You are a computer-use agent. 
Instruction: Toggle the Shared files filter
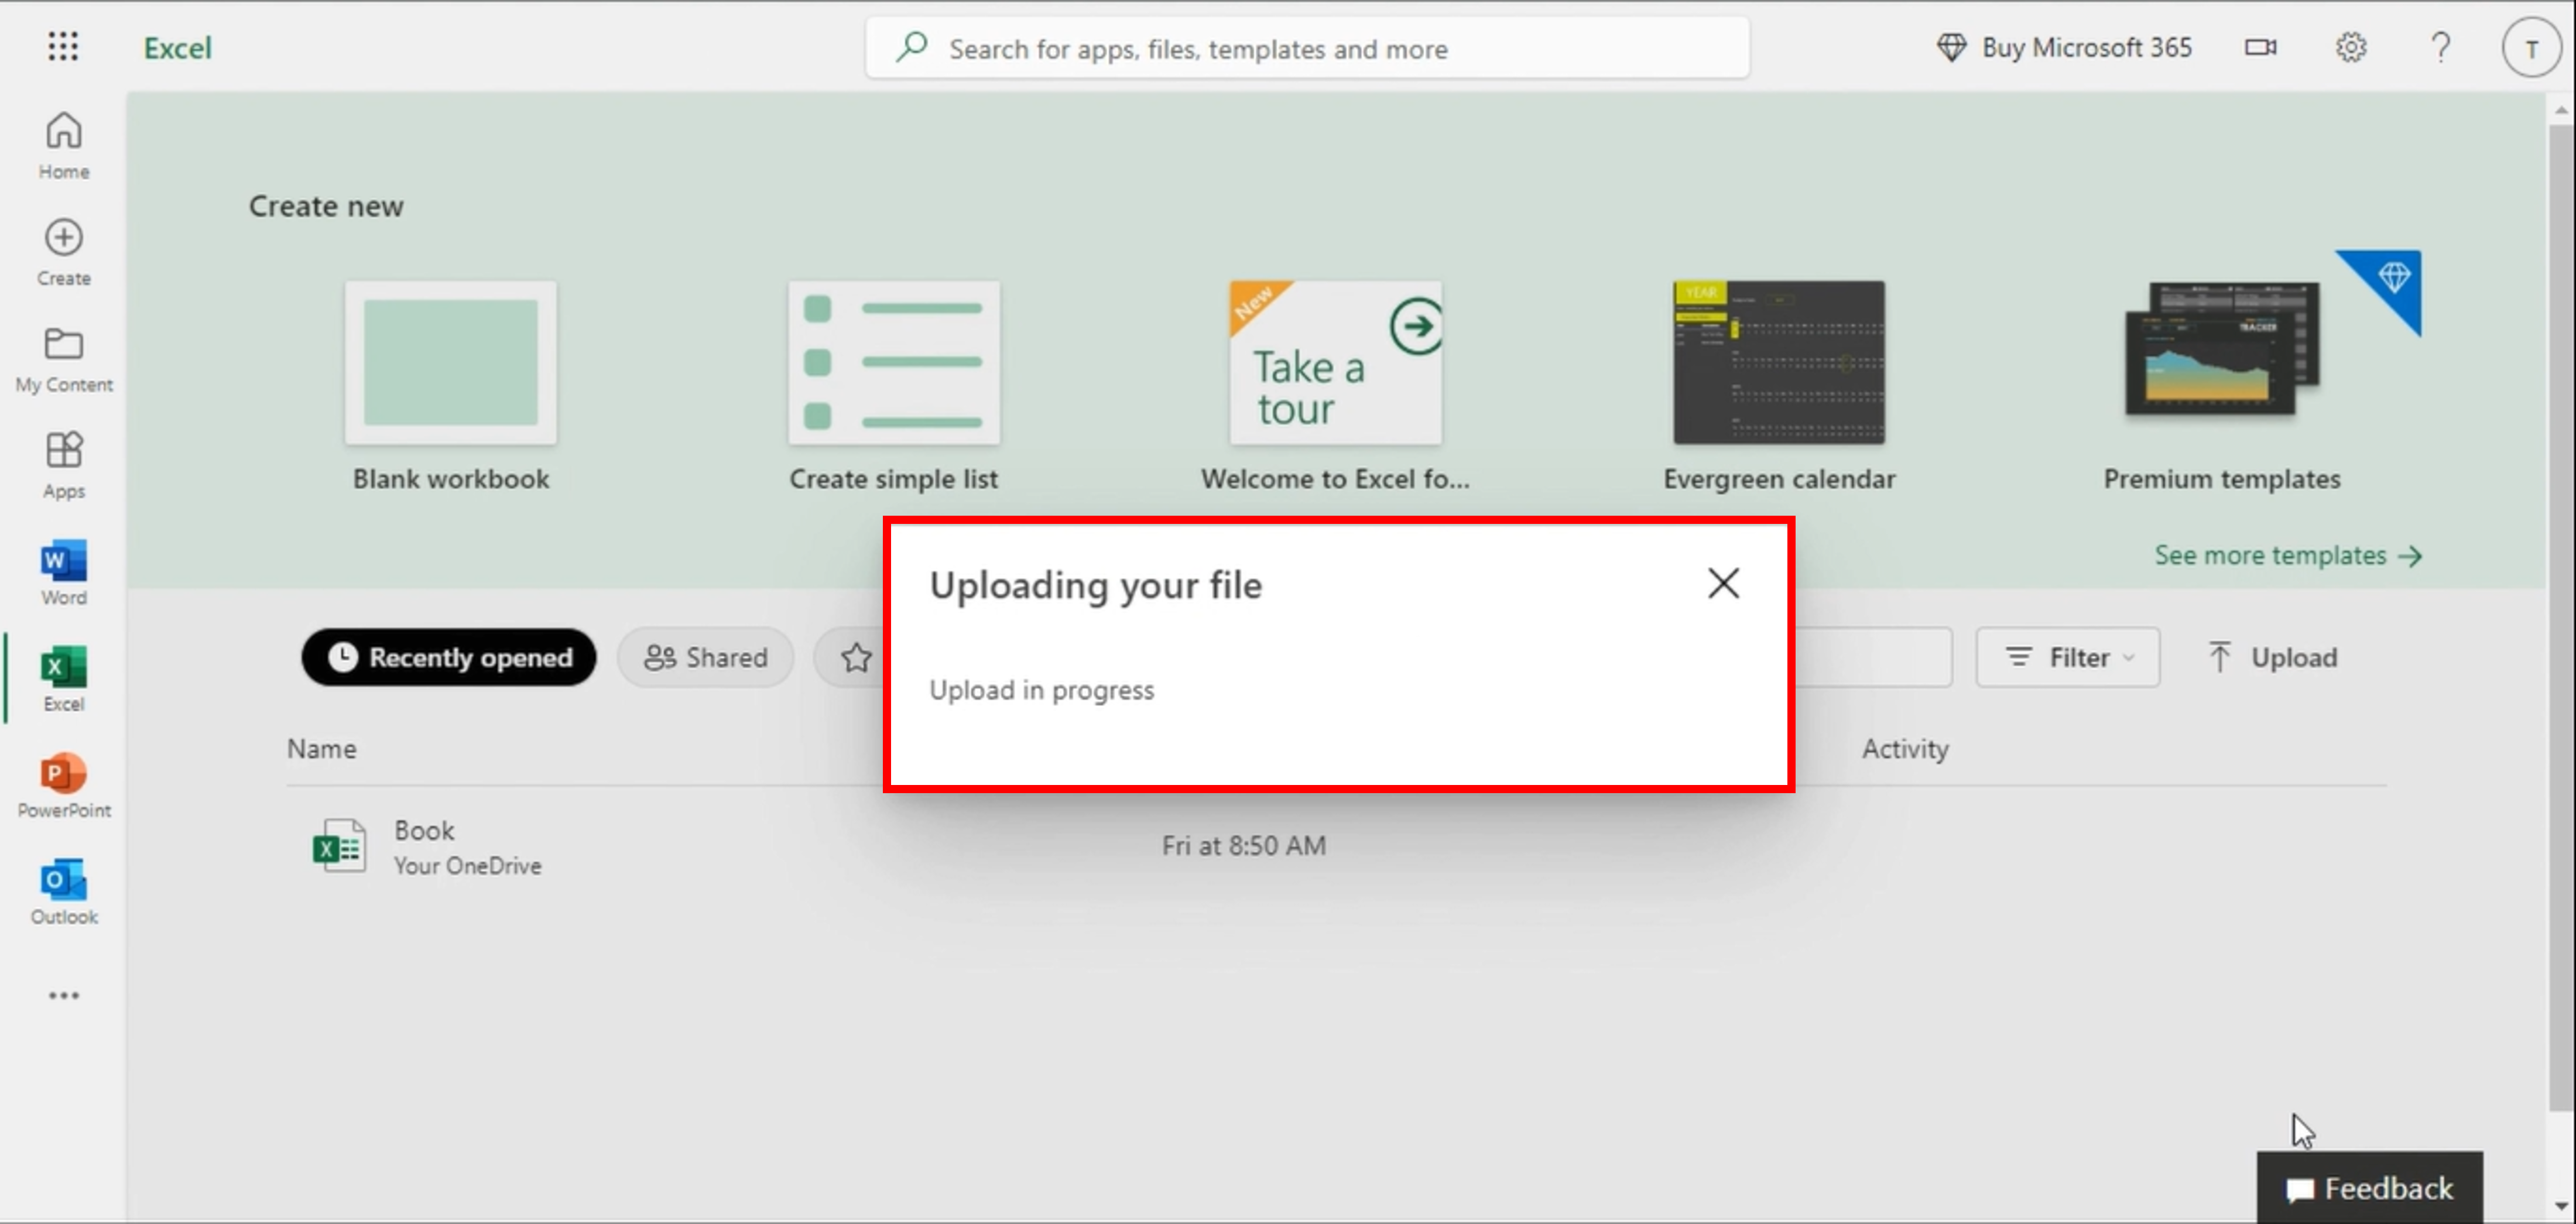click(x=705, y=657)
